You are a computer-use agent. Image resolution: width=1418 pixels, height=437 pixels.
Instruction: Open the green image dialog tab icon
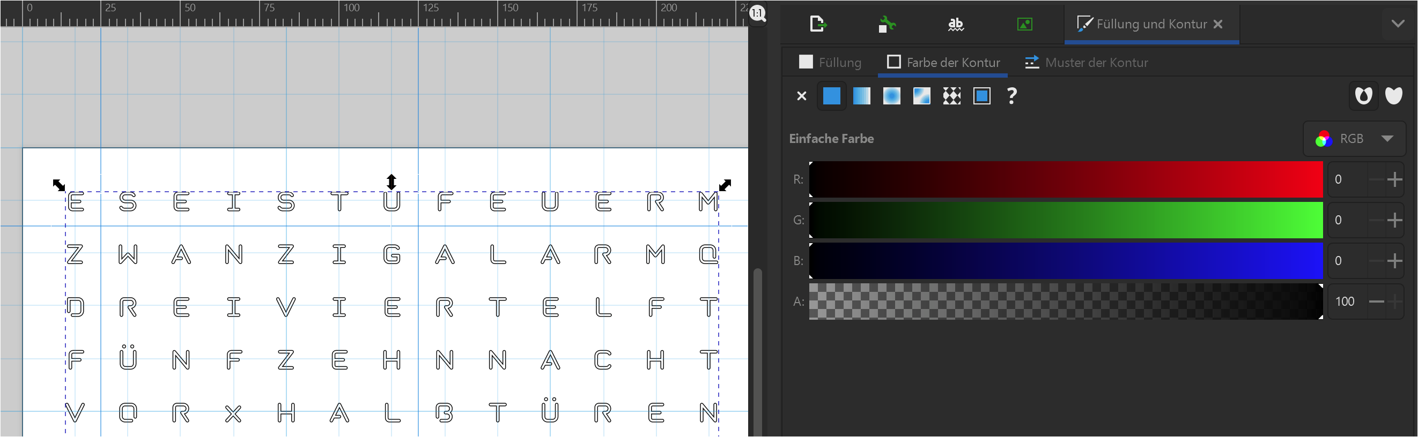tap(1024, 24)
